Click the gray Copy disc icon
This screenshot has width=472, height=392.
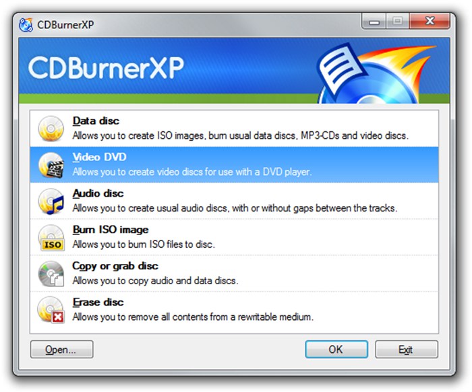click(51, 274)
